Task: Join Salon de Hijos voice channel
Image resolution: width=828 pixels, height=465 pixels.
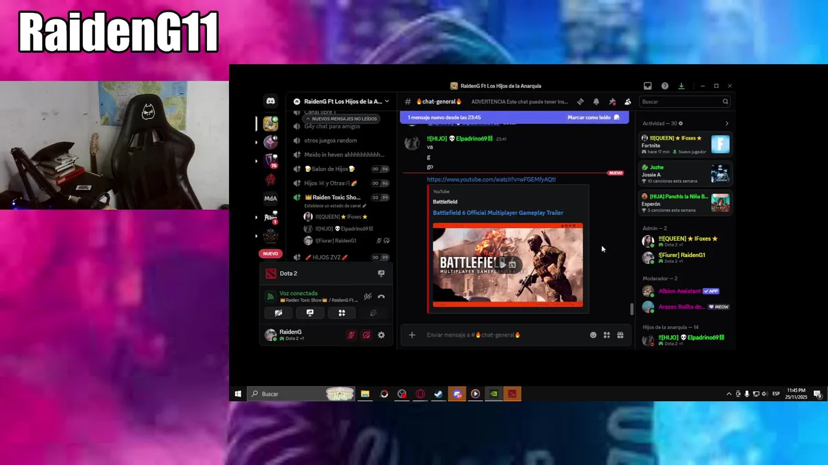Action: click(341, 169)
